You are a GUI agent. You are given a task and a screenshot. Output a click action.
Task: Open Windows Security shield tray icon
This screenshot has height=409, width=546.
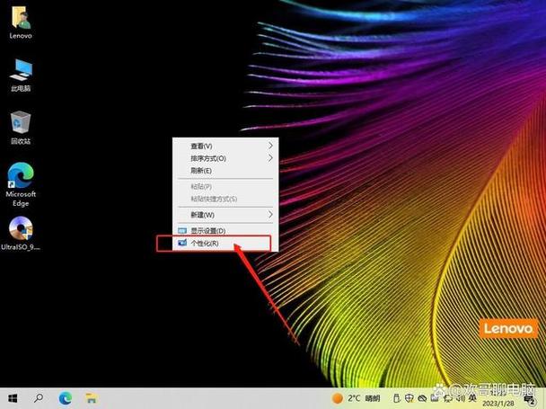click(409, 398)
